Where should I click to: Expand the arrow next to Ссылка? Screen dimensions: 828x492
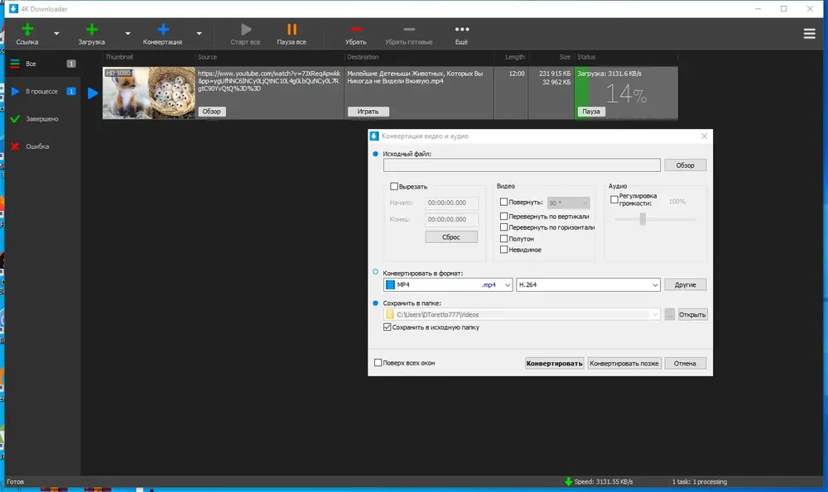click(56, 33)
